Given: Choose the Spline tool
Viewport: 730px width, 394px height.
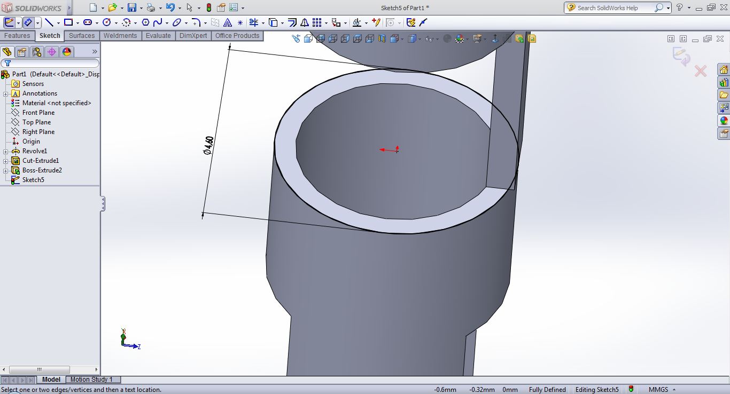Looking at the screenshot, I should (158, 22).
